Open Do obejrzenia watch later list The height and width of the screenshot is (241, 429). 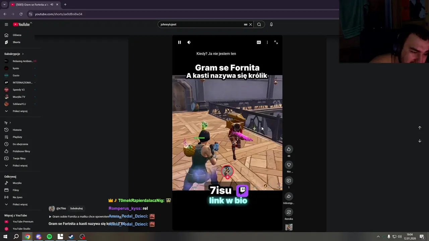pos(20,144)
